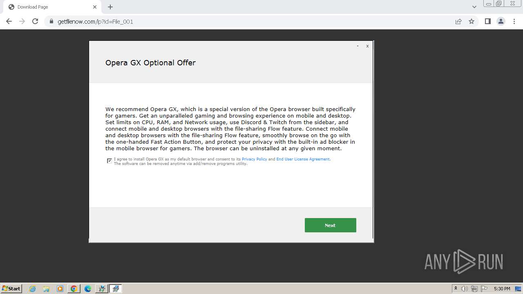Viewport: 523px width, 294px height.
Task: Open the volume control tray icon
Action: (x=465, y=289)
